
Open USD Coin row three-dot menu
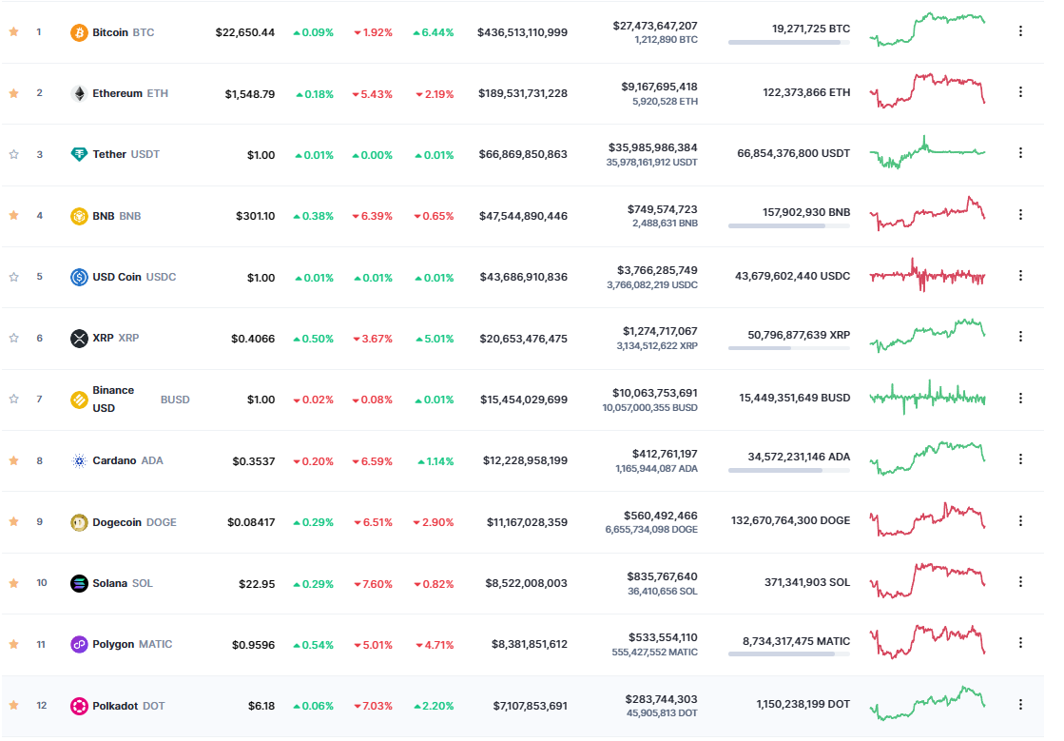[x=1020, y=276]
